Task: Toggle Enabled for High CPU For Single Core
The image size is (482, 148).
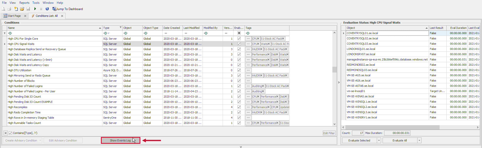Action: pyautogui.click(x=239, y=39)
